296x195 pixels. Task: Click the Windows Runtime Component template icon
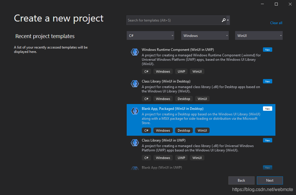click(135, 52)
